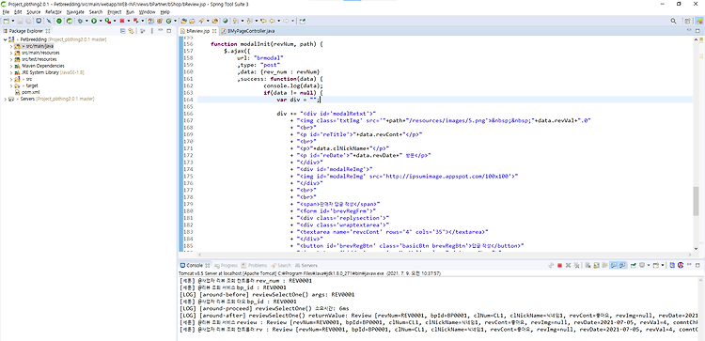This screenshot has height=341, width=705.
Task: Expand the target folder
Action: pyautogui.click(x=11, y=85)
